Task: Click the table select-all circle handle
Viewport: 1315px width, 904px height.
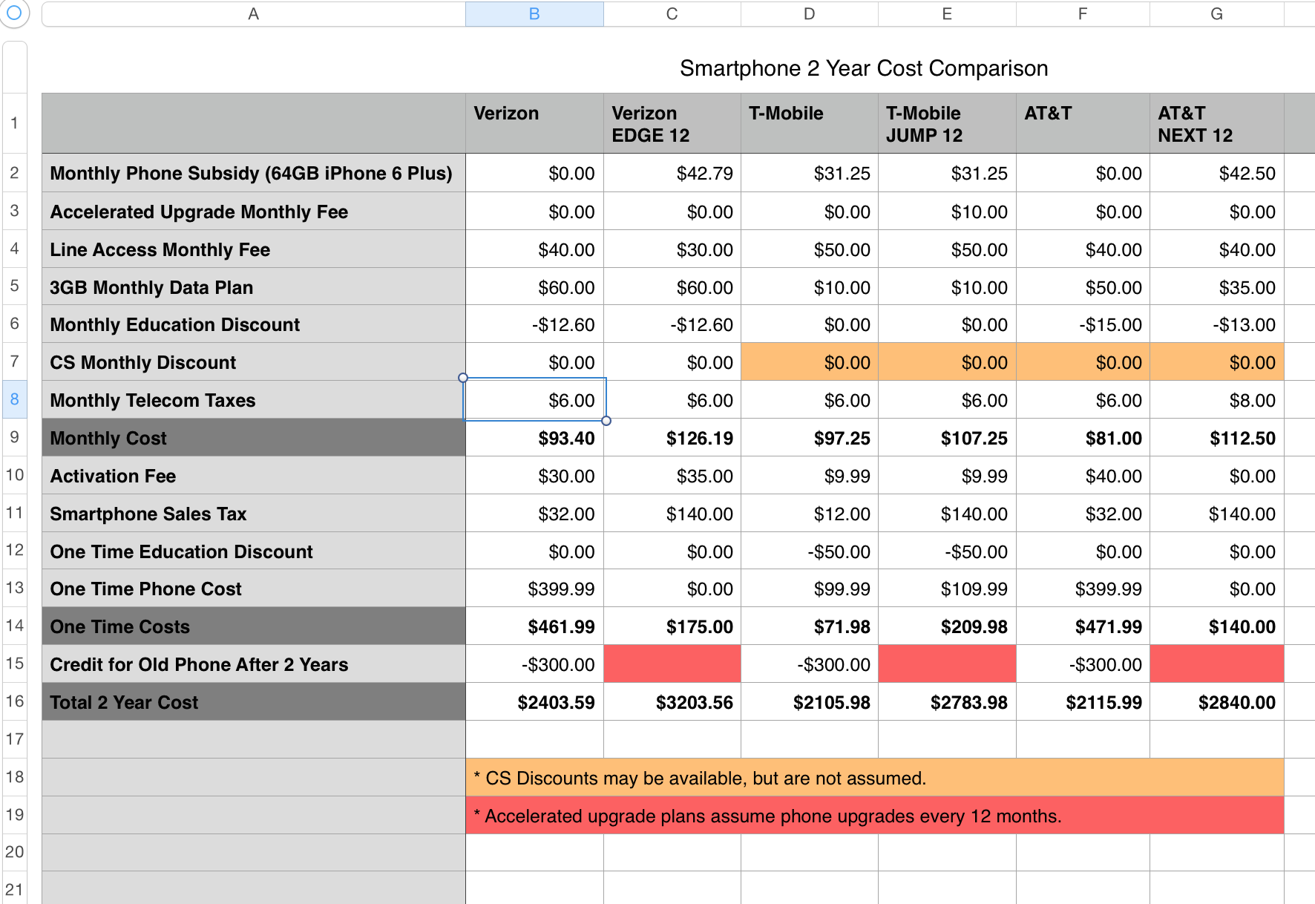Action: click(x=13, y=13)
